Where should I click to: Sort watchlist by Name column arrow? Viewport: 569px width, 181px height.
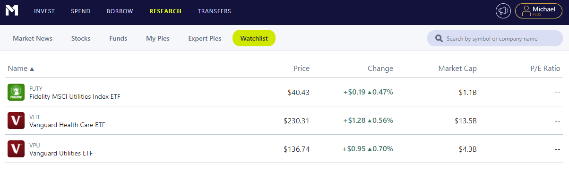pos(32,69)
